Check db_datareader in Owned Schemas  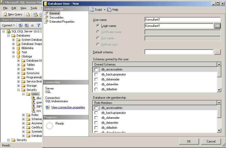click(96, 79)
